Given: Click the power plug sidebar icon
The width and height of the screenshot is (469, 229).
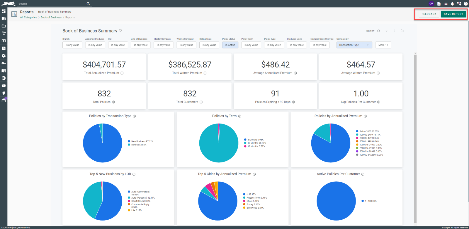Looking at the screenshot, I should 4,93.
